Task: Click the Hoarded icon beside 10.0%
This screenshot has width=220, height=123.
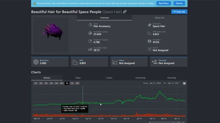Action: [x=150, y=41]
